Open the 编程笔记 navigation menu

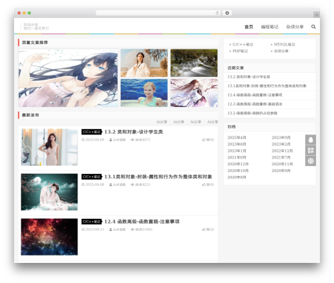(270, 27)
